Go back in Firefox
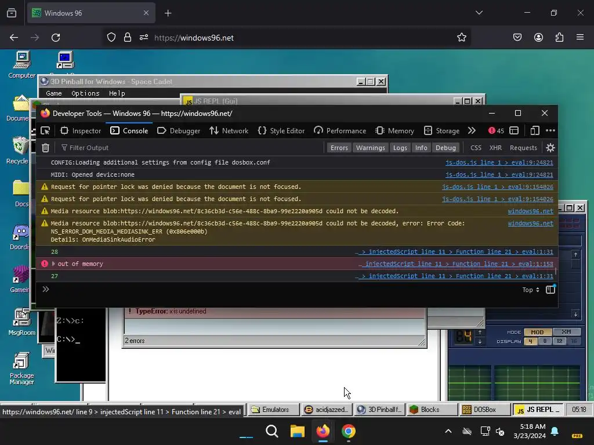 tap(14, 38)
